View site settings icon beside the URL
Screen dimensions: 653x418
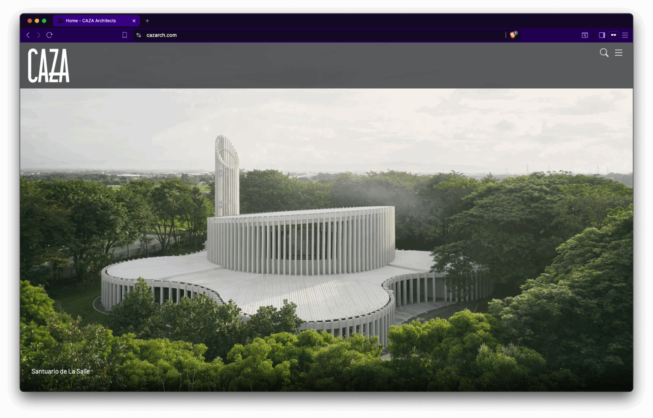coord(139,35)
